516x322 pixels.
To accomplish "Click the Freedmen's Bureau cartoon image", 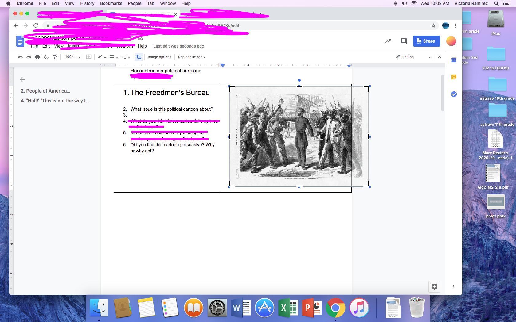I will click(x=299, y=136).
